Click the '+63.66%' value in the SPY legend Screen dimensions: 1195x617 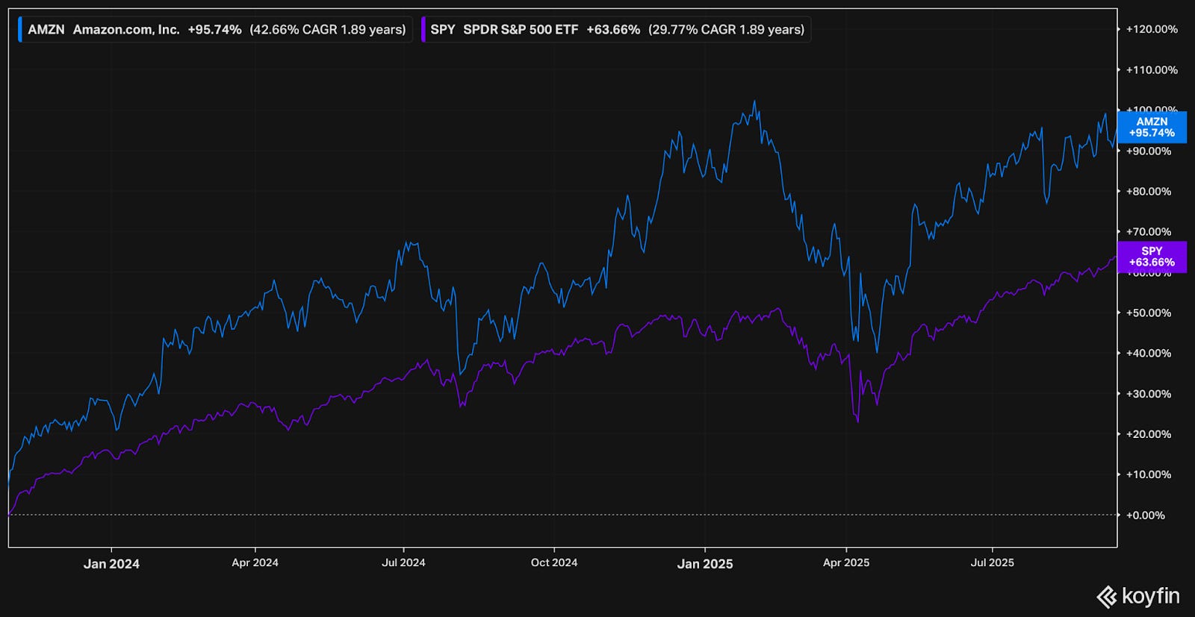[x=613, y=30]
